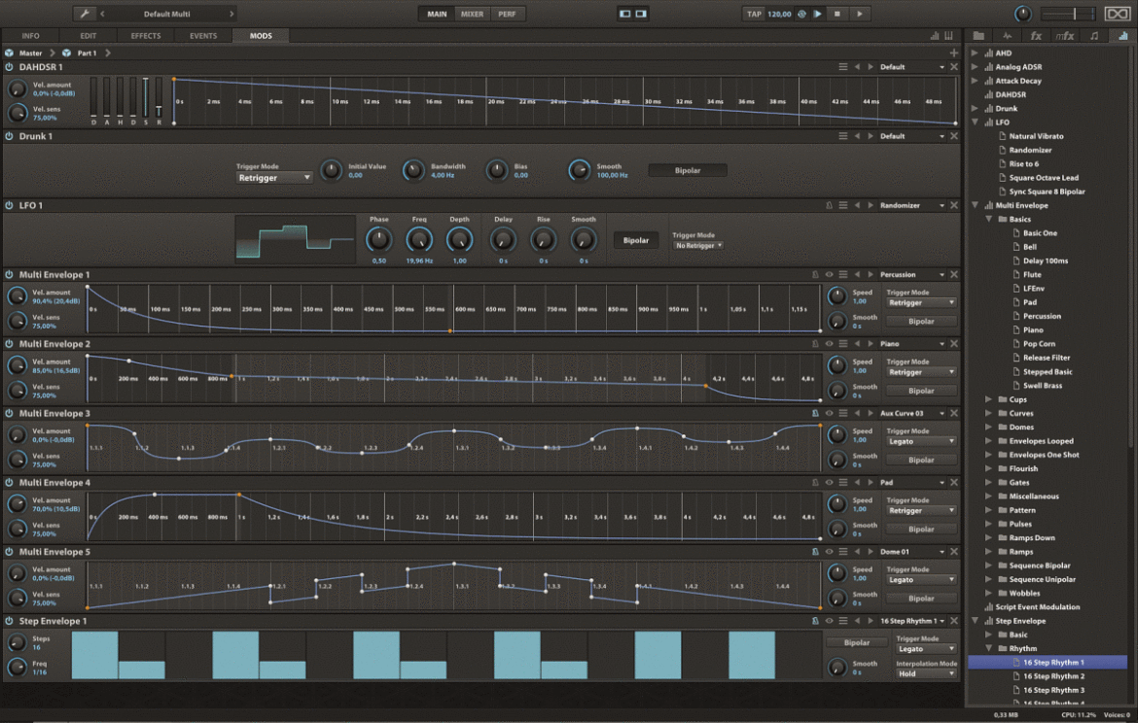Toggle the eye icon for Multi Envelope 1
Image resolution: width=1138 pixels, height=723 pixels.
click(x=829, y=275)
